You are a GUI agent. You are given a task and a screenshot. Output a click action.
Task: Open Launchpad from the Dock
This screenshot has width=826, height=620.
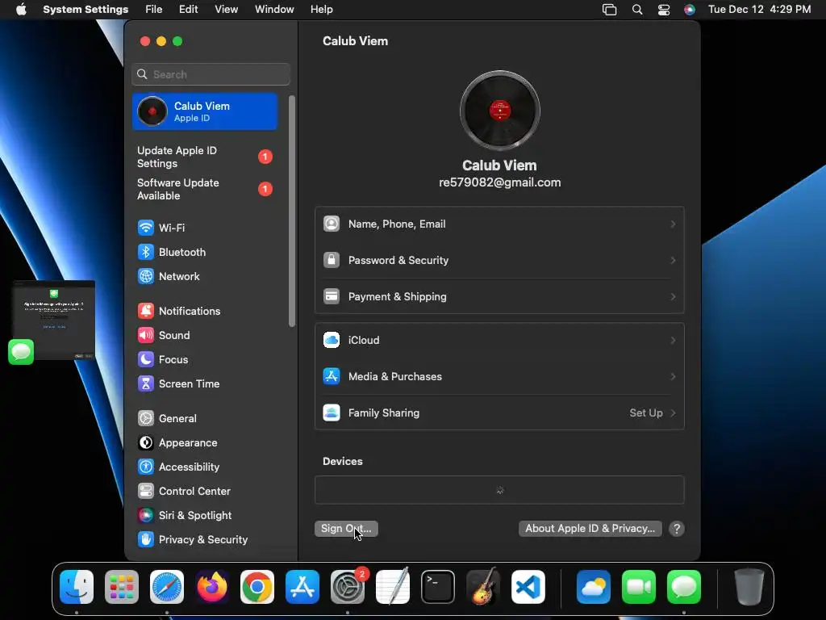(x=122, y=587)
